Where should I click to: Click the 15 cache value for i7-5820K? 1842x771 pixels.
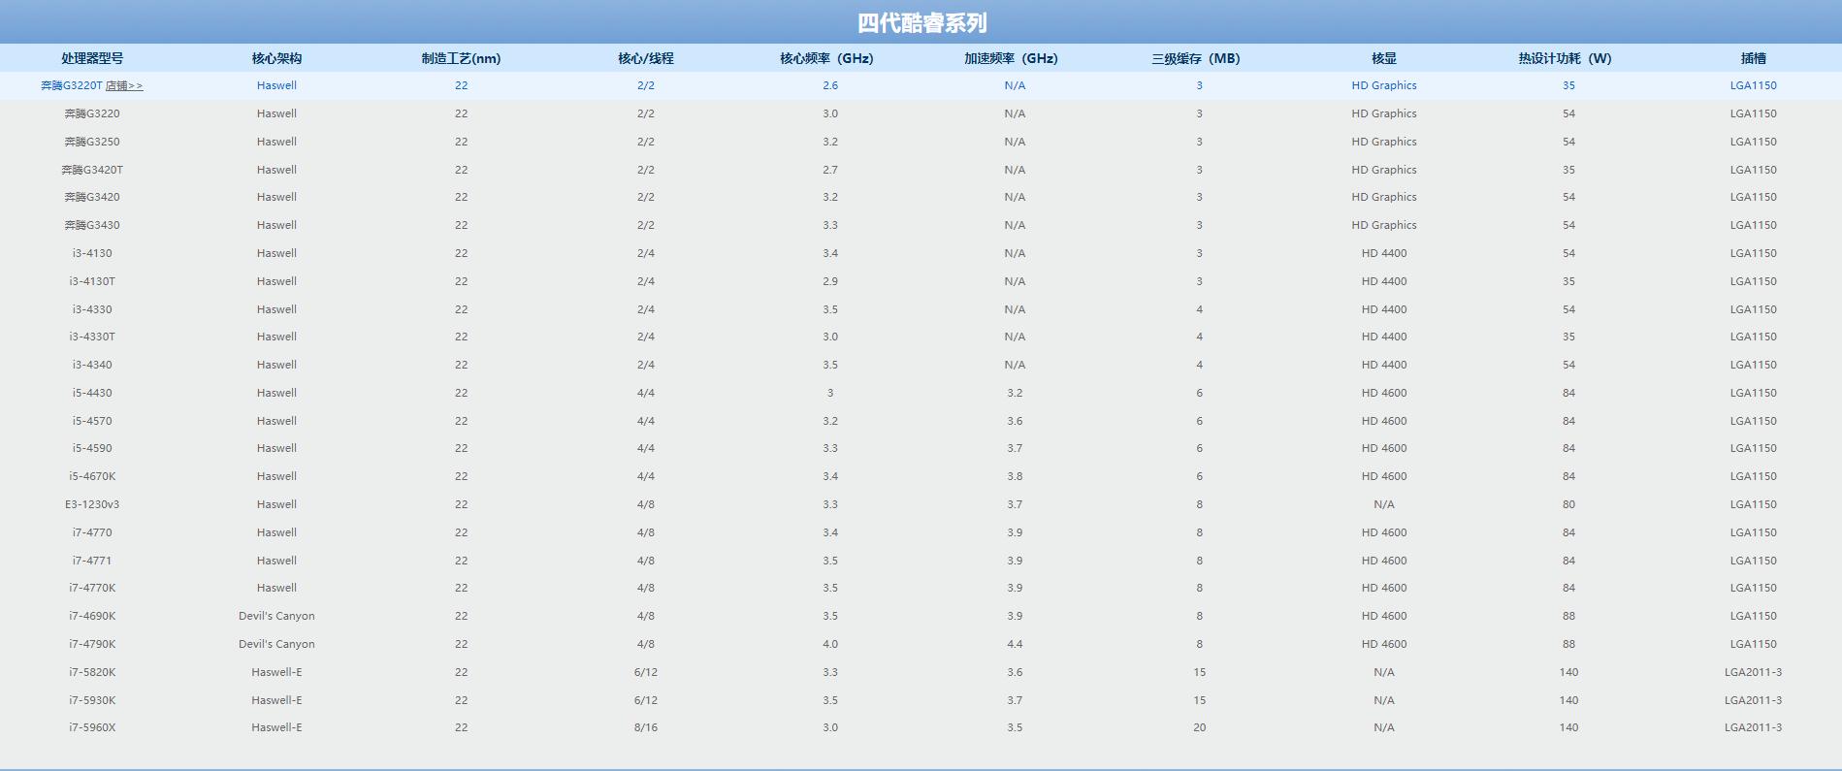(x=1200, y=672)
